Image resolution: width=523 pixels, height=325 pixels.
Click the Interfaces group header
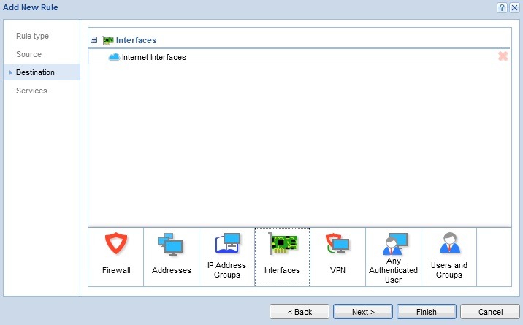136,40
